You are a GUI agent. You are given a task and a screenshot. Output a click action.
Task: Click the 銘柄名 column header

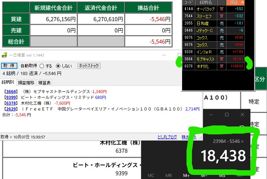coord(203,2)
